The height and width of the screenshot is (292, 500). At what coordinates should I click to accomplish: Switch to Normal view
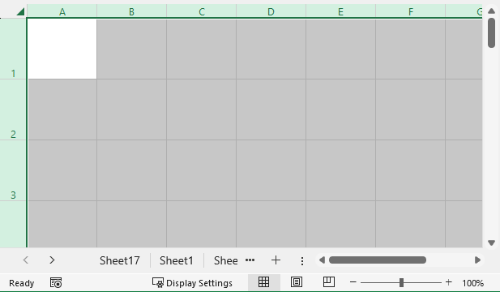point(263,282)
